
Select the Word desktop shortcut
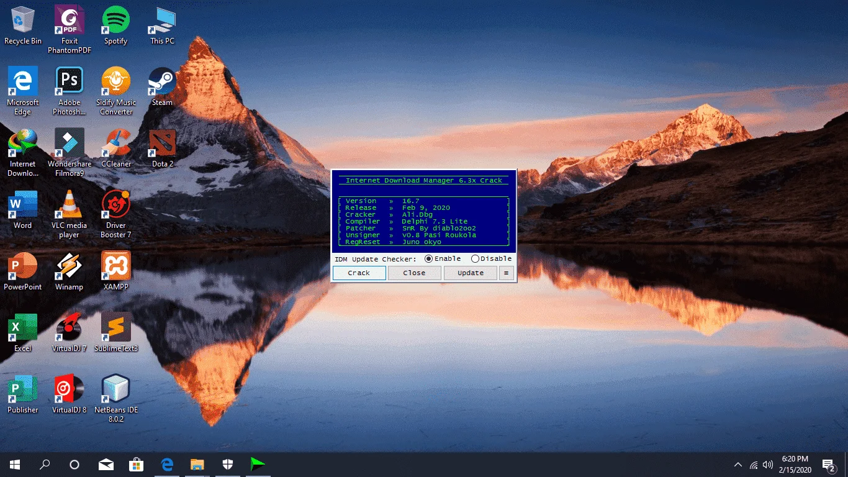[x=23, y=209]
